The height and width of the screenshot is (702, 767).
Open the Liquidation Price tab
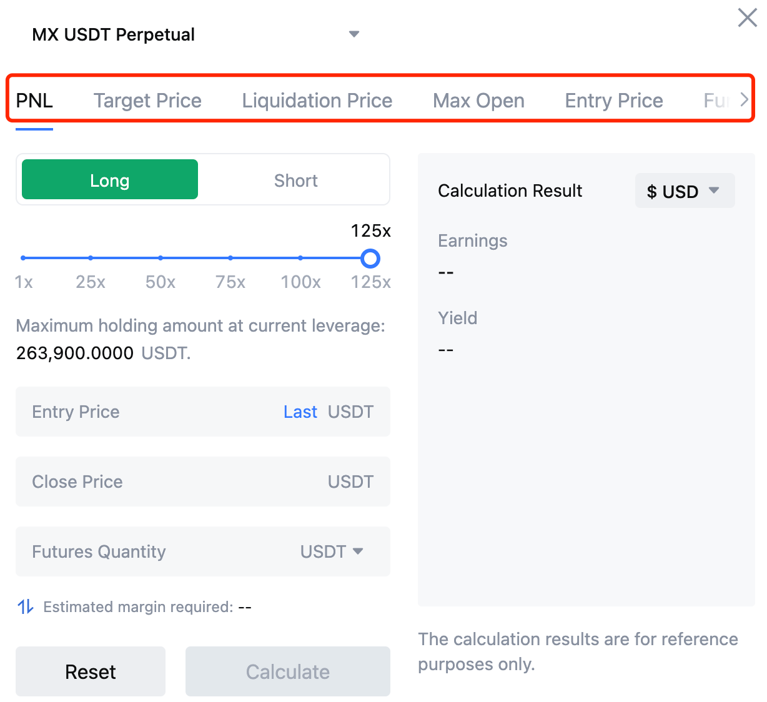317,101
